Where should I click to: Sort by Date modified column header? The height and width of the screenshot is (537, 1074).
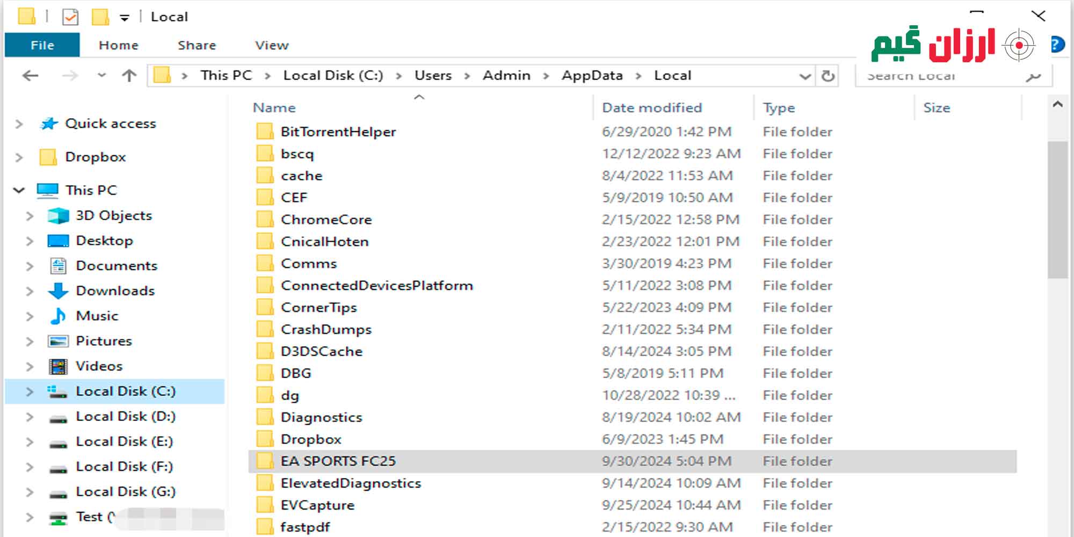click(x=652, y=107)
